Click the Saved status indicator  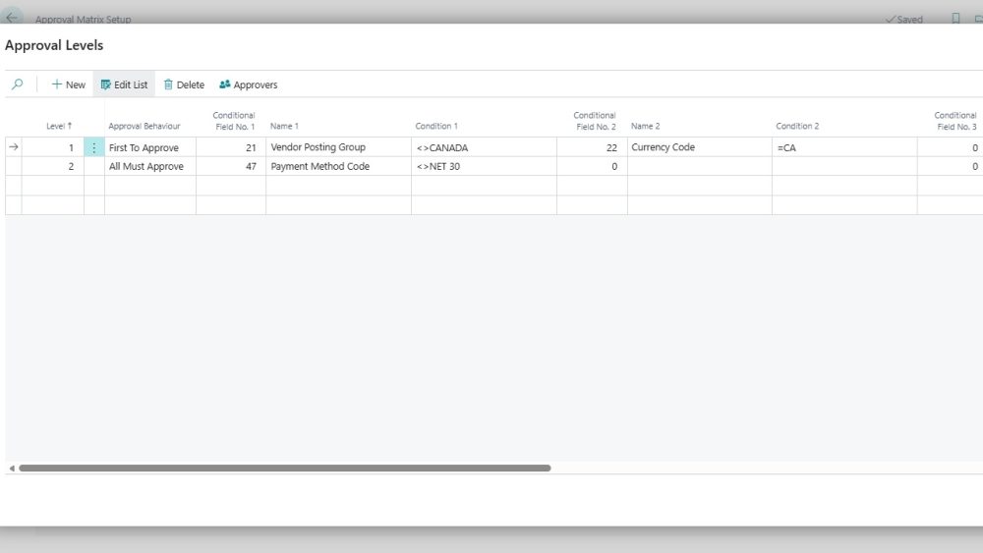(x=904, y=19)
